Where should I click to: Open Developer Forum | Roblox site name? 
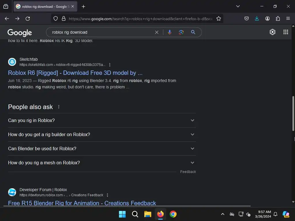[43, 190]
